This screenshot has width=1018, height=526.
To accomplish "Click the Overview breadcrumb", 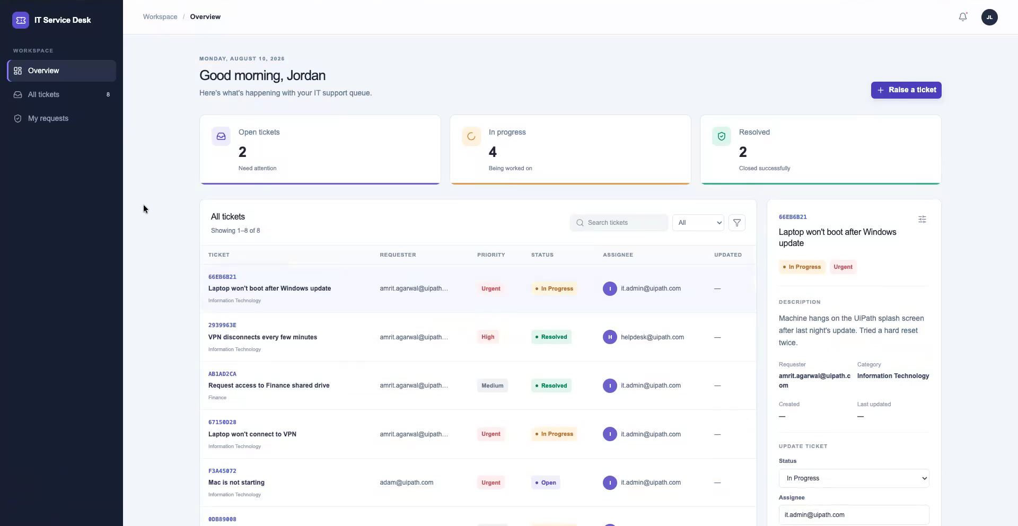I will (x=205, y=17).
